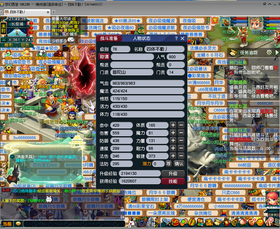Click the chat message input field
The width and height of the screenshot is (280, 229).
(x=74, y=224)
